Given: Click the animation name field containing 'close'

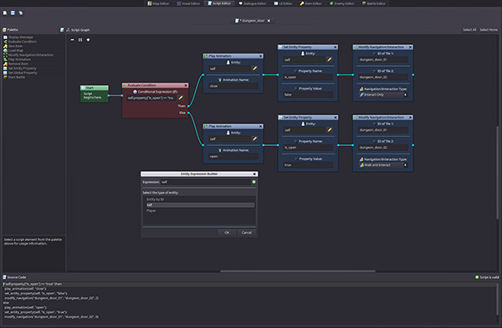Looking at the screenshot, I should click(x=233, y=86).
